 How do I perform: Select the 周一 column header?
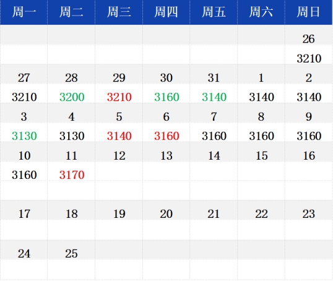point(24,12)
